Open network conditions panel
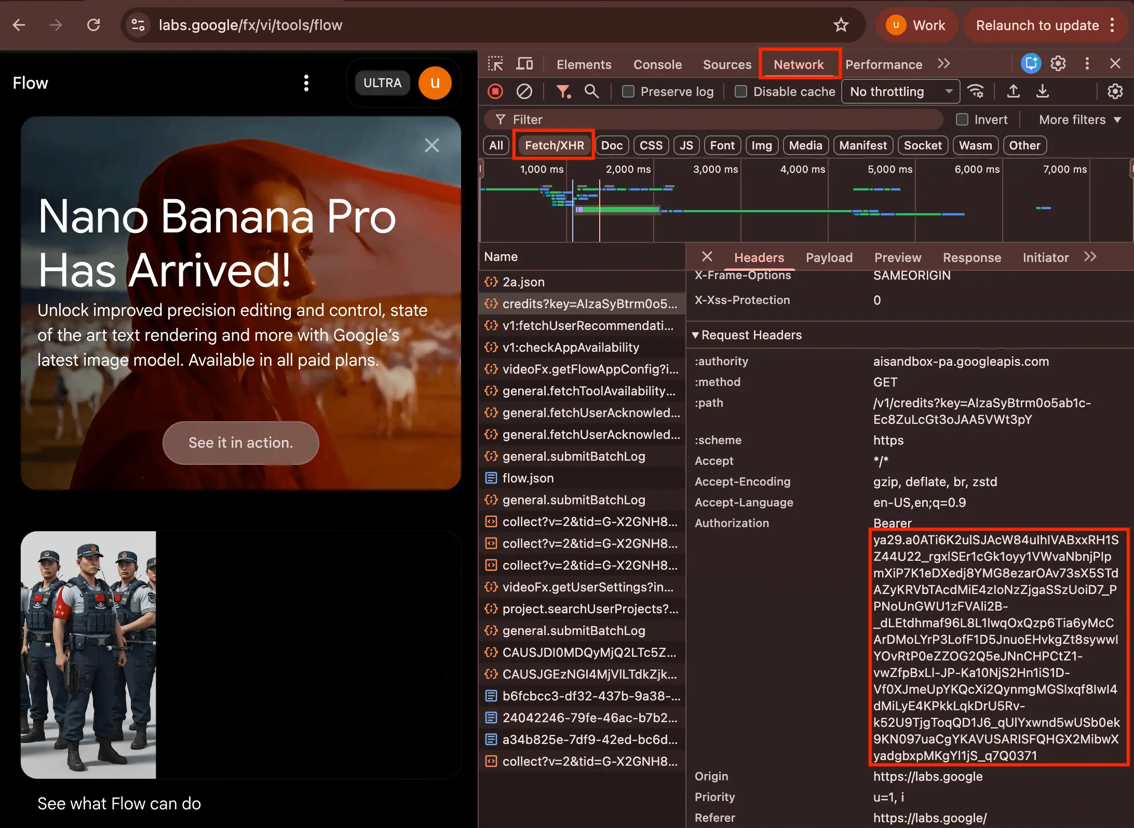 [976, 91]
